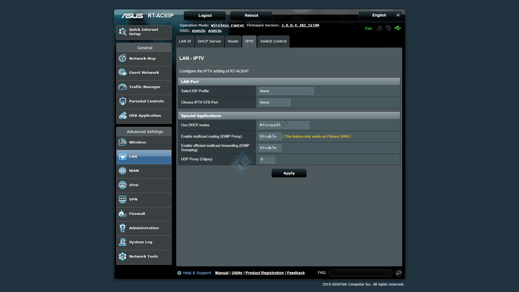Click the FAQ search magnifier icon
519x292 pixels.
(x=398, y=273)
